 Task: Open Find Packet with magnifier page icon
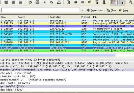coord(68,2)
